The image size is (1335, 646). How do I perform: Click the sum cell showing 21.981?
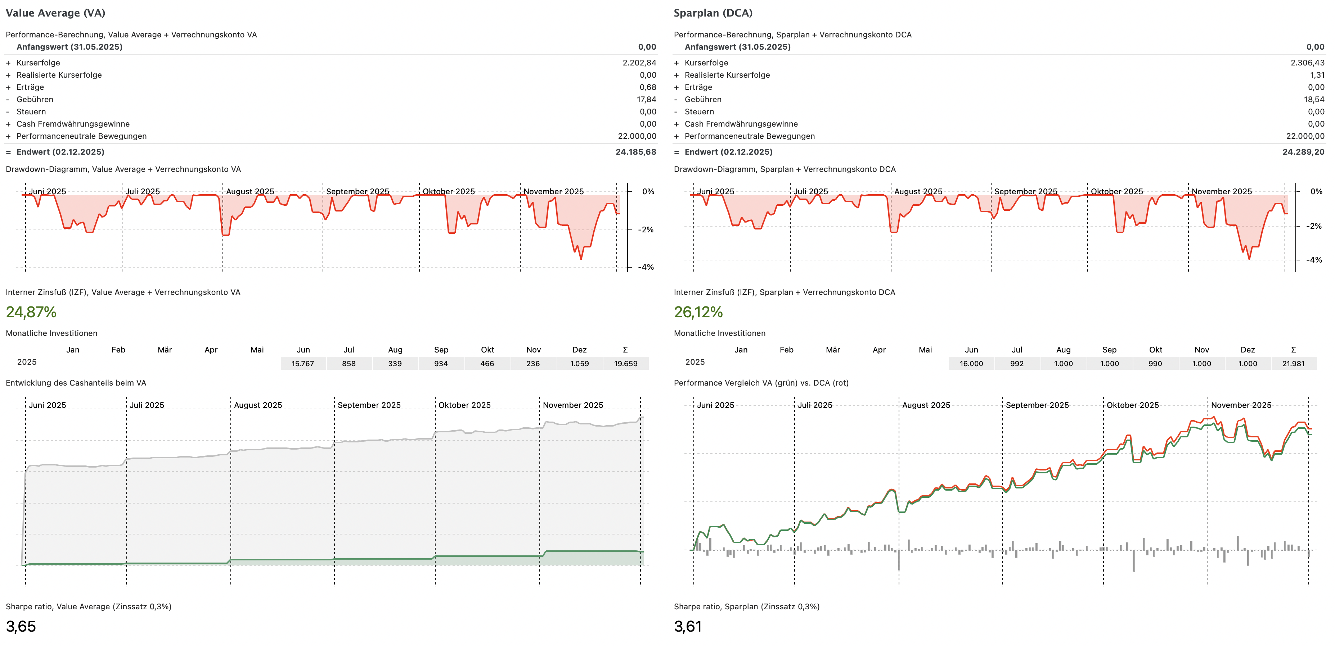(x=1294, y=364)
